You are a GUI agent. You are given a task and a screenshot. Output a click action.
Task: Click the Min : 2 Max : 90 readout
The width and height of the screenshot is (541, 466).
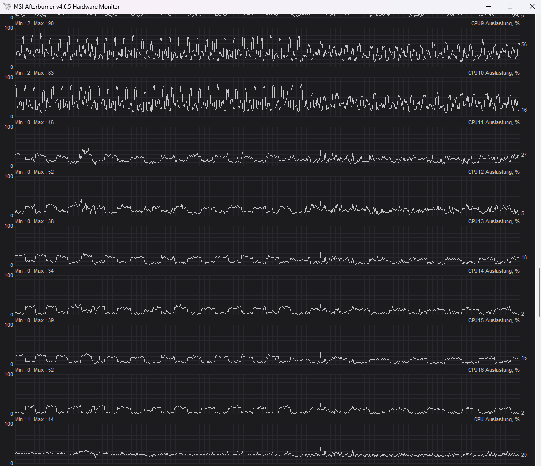click(34, 23)
